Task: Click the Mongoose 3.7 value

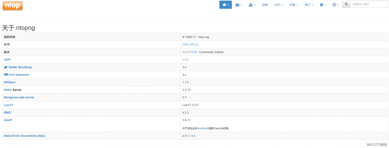Action: tap(184, 97)
